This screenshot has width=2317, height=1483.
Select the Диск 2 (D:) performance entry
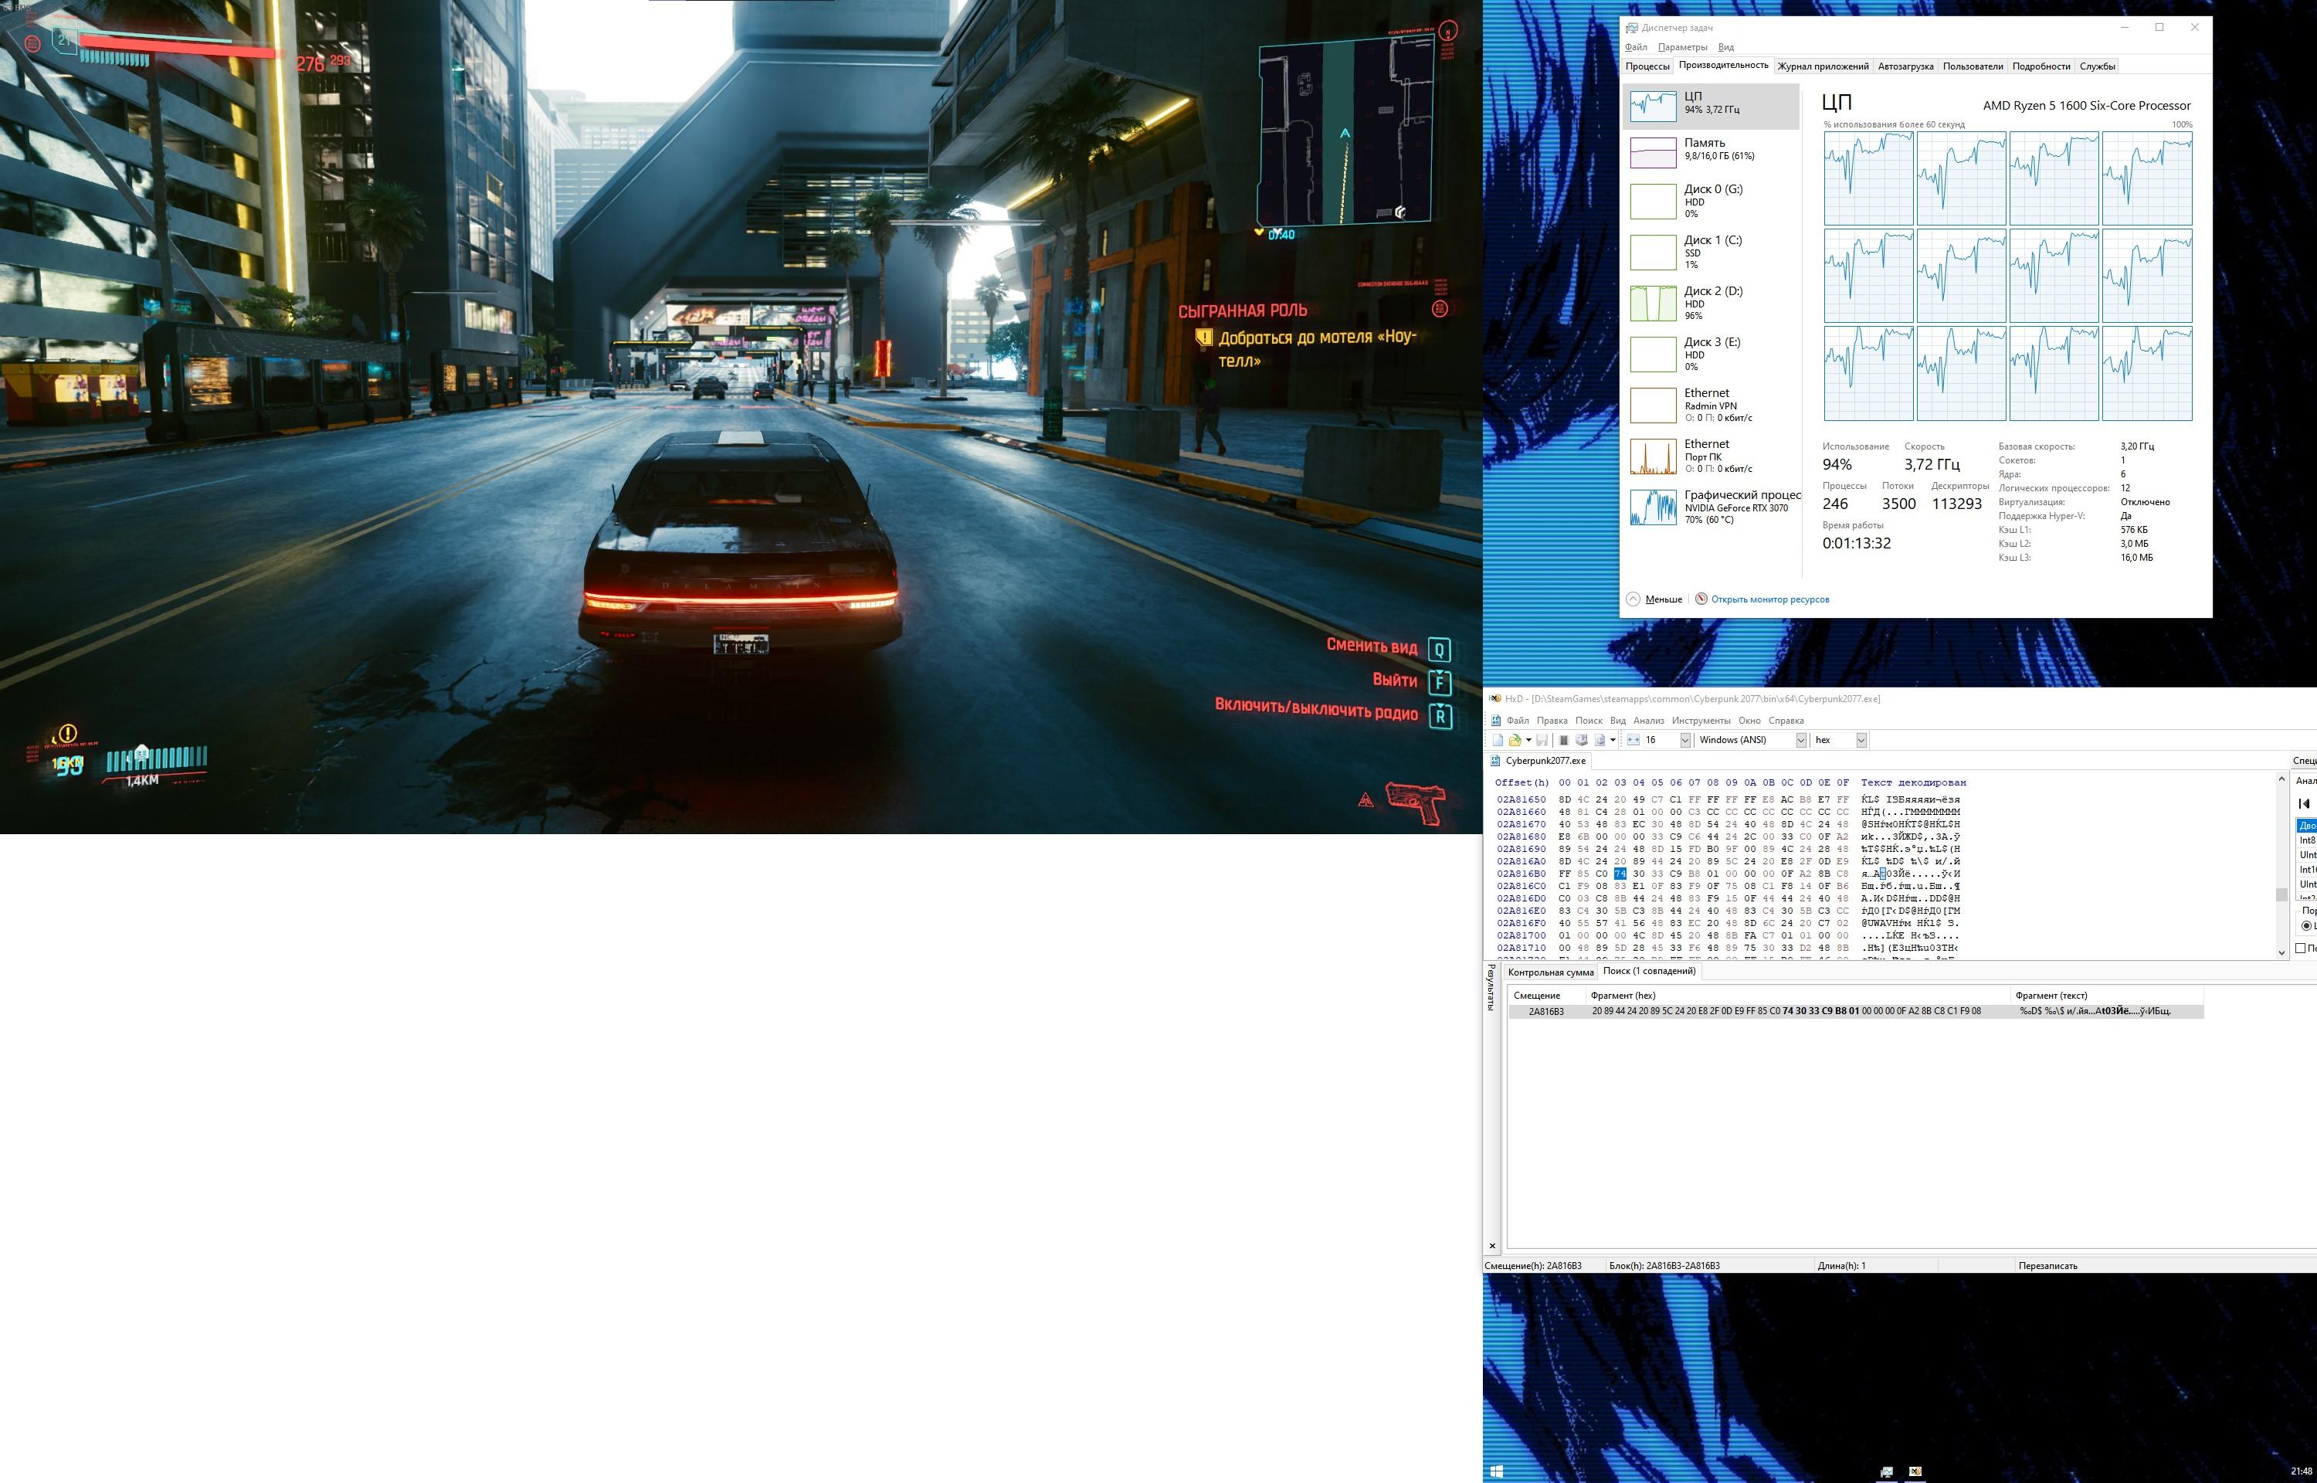pyautogui.click(x=1711, y=302)
